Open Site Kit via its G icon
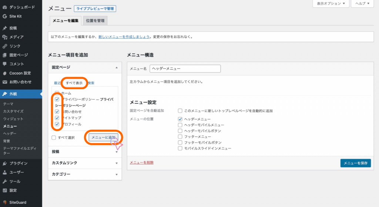 [5, 16]
